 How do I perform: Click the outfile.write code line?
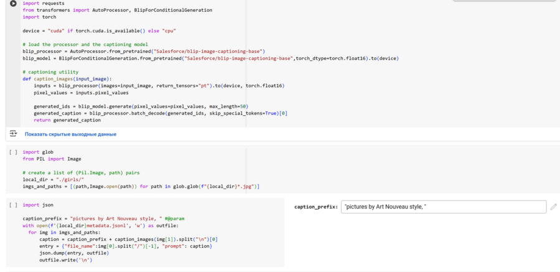[65, 260]
